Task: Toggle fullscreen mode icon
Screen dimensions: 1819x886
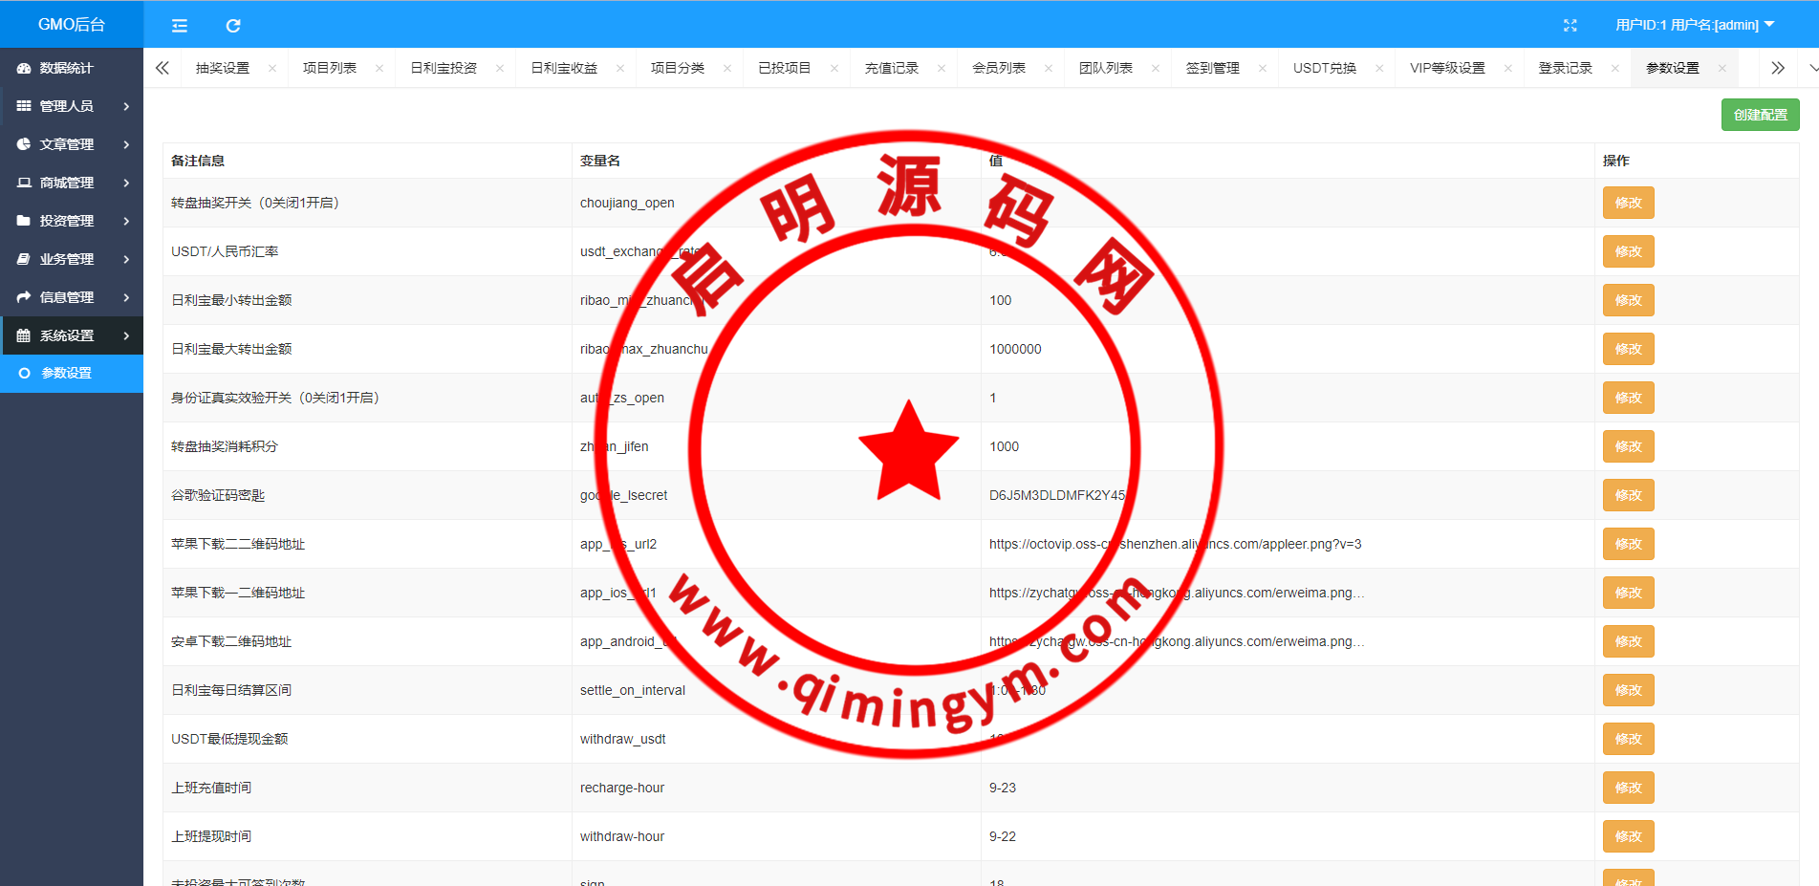Action: [1570, 26]
